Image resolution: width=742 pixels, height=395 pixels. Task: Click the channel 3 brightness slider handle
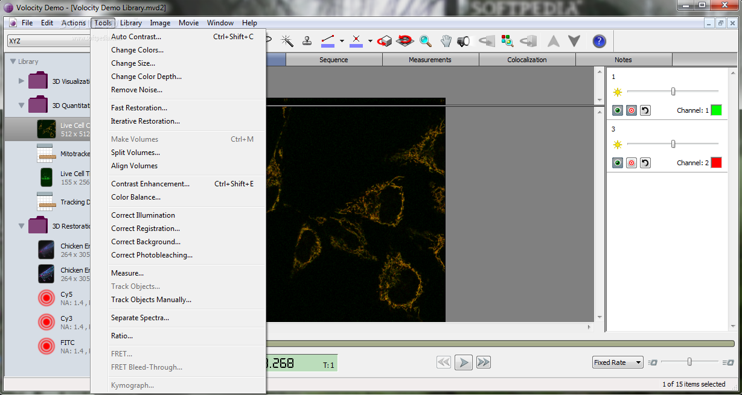pyautogui.click(x=673, y=144)
